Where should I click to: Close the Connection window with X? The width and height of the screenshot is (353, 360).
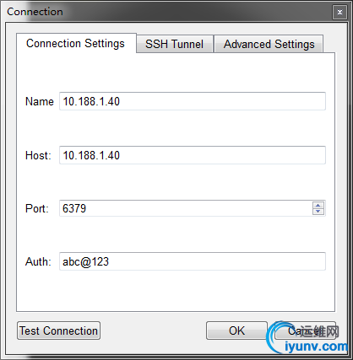click(339, 13)
